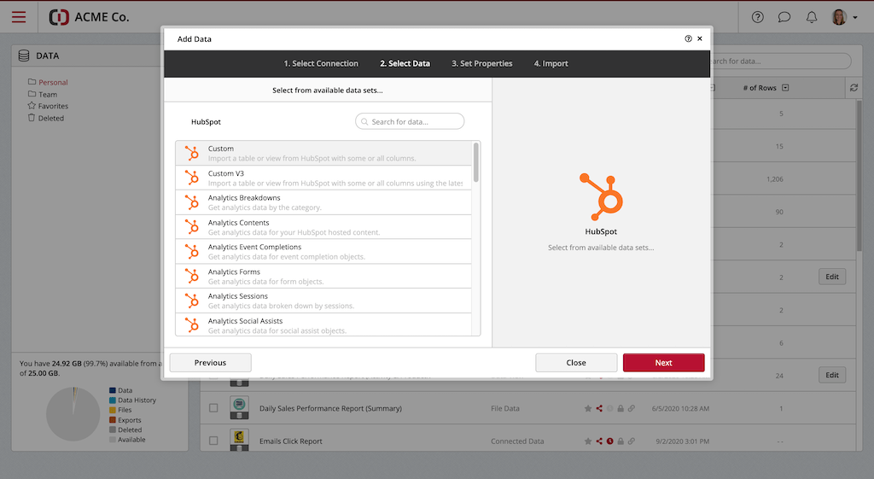The height and width of the screenshot is (479, 874).
Task: Refresh the data list
Action: click(854, 88)
